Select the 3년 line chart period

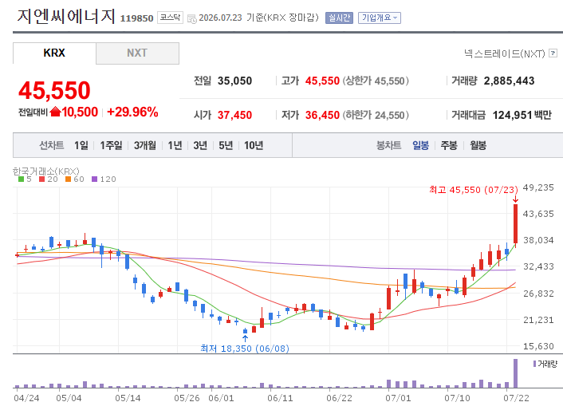(x=200, y=145)
